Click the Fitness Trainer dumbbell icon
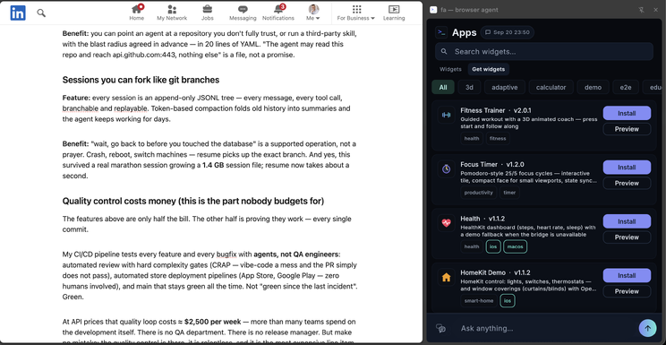This screenshot has width=666, height=345. (x=446, y=115)
